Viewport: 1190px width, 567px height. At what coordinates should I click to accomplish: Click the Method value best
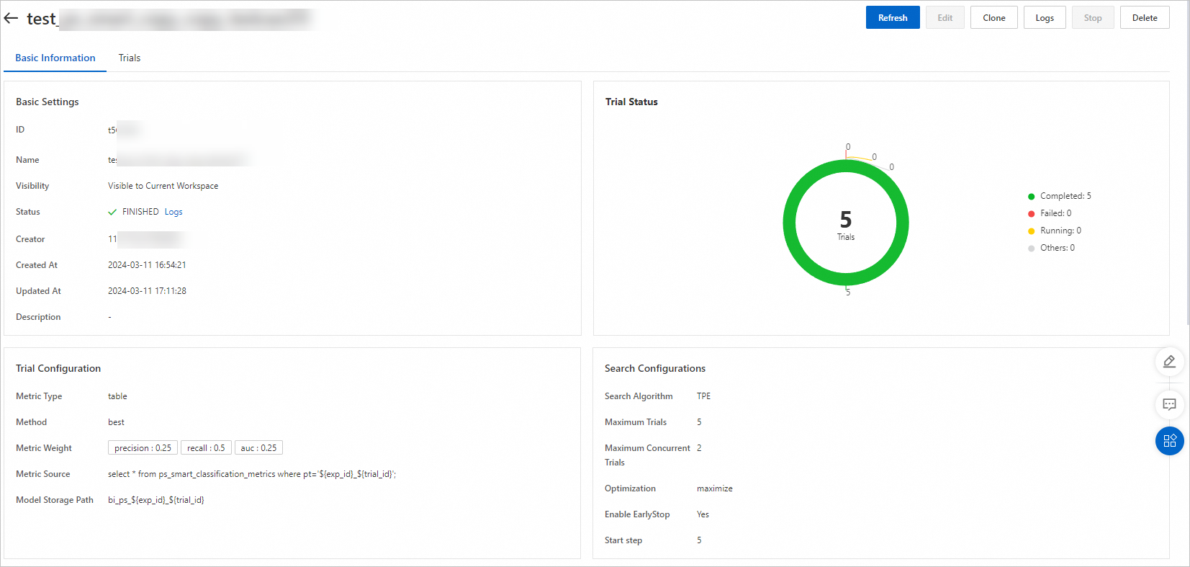(116, 422)
